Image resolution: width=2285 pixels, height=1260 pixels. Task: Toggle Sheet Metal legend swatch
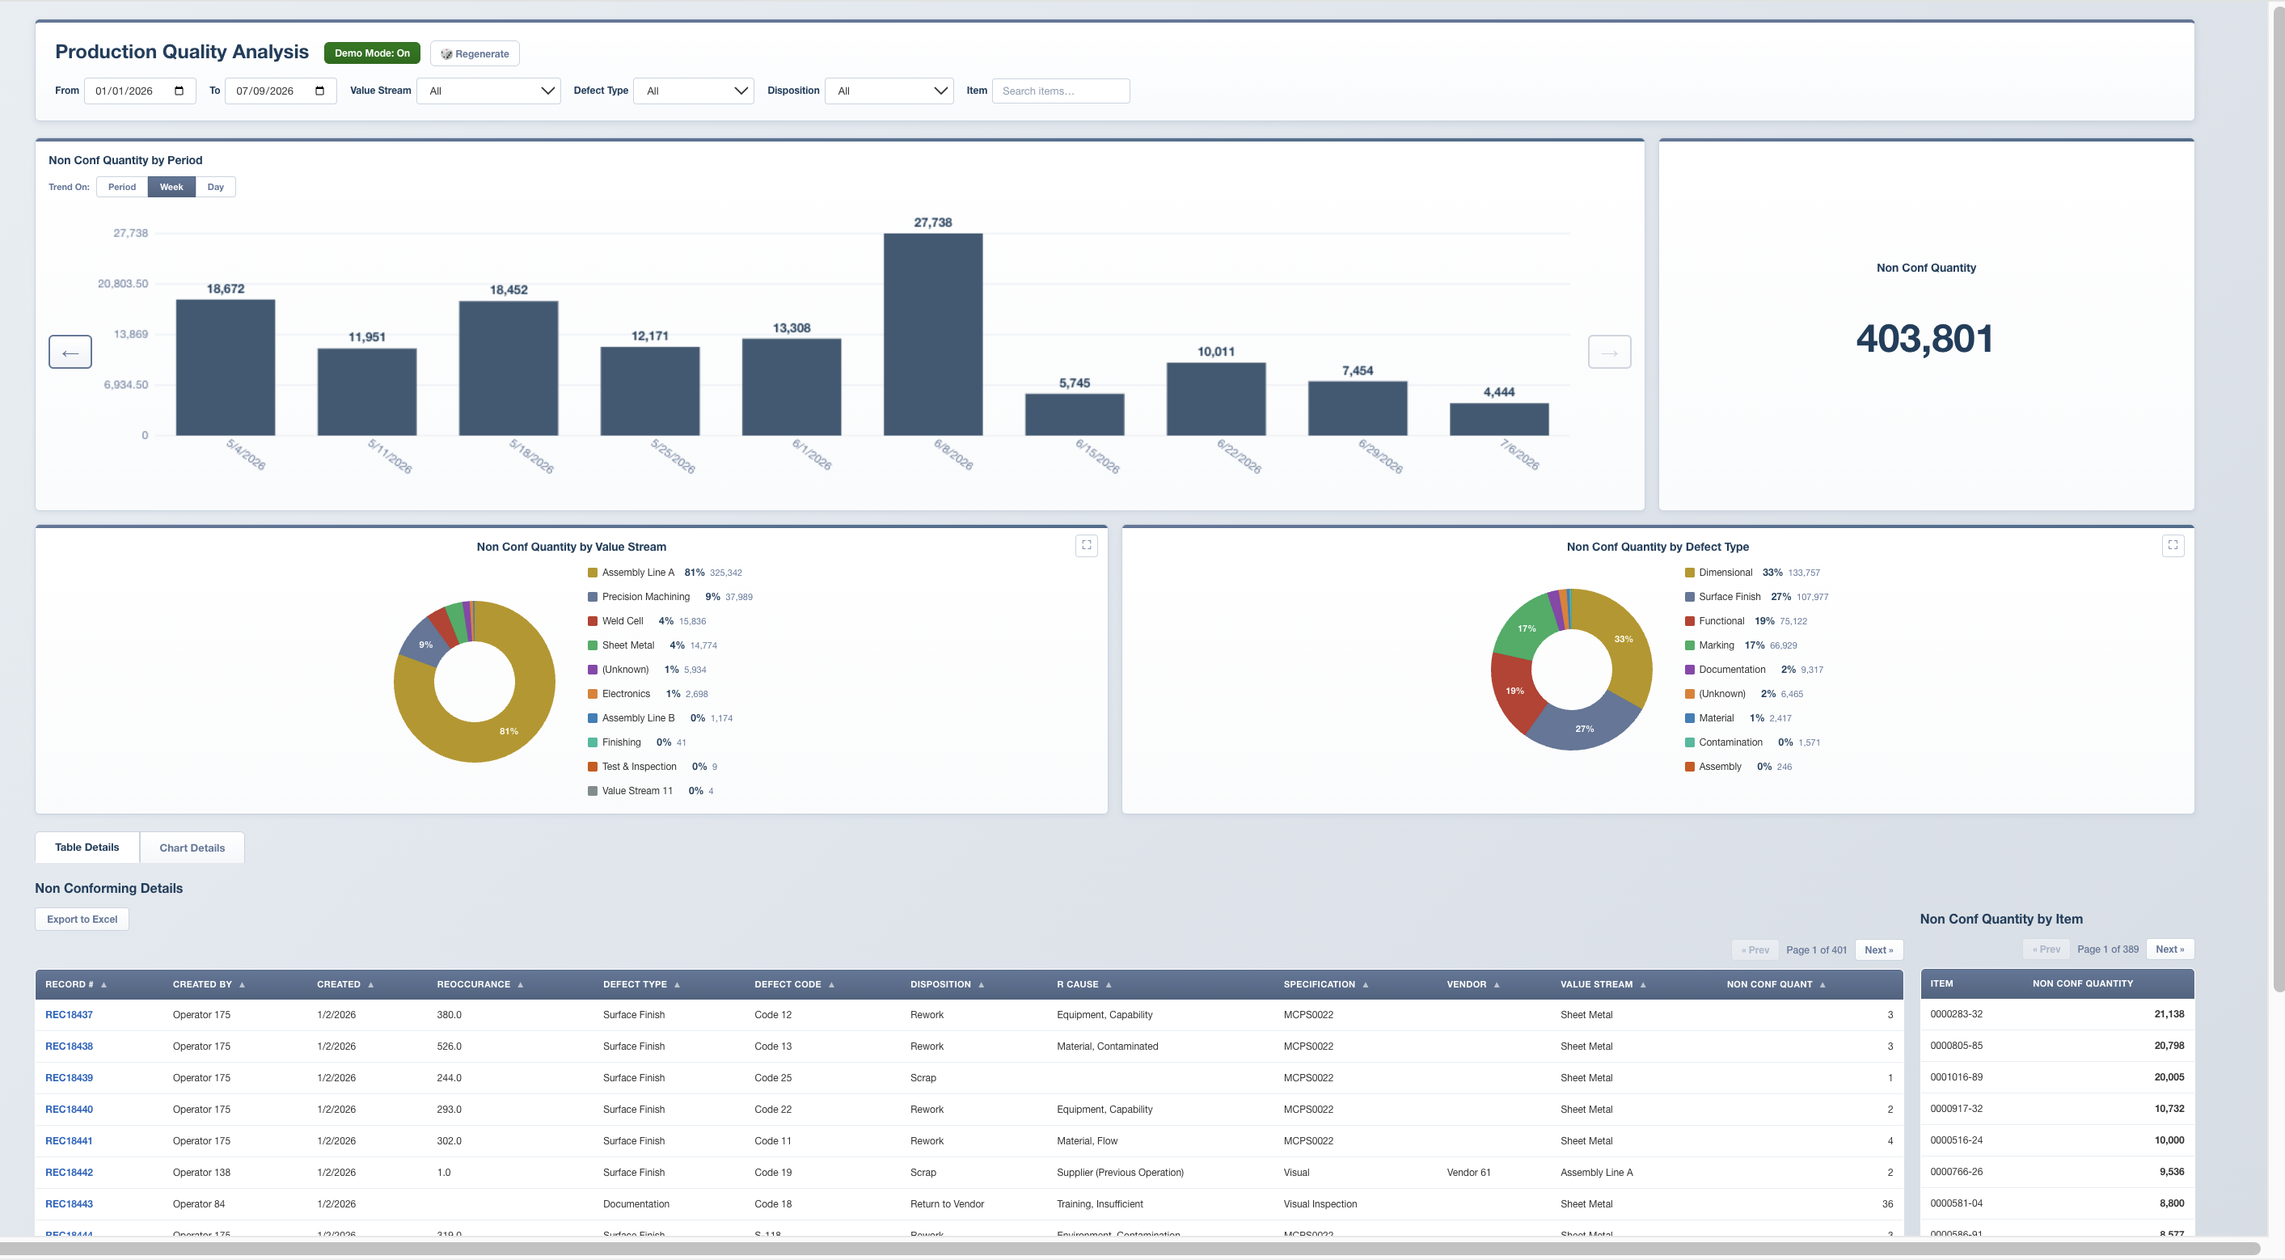593,645
